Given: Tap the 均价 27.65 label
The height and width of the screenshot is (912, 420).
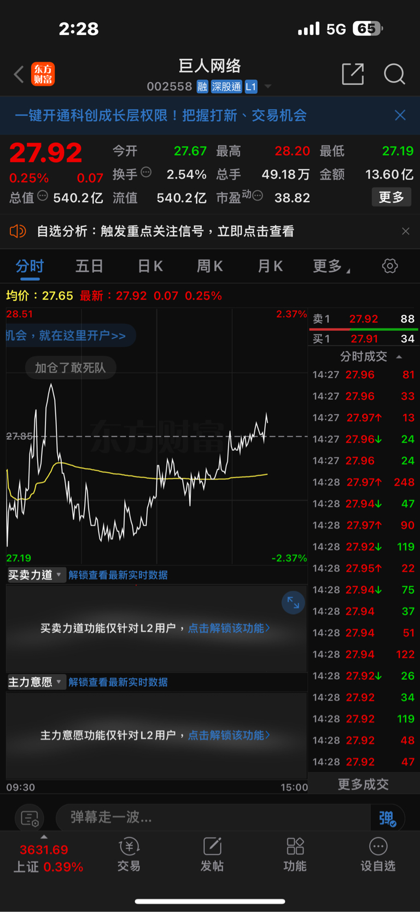Looking at the screenshot, I should click(39, 296).
